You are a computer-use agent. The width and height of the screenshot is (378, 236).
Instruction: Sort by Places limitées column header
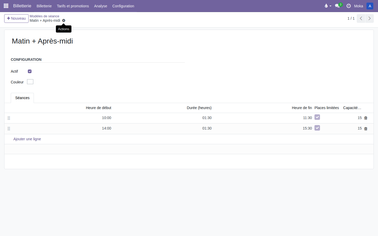327,108
